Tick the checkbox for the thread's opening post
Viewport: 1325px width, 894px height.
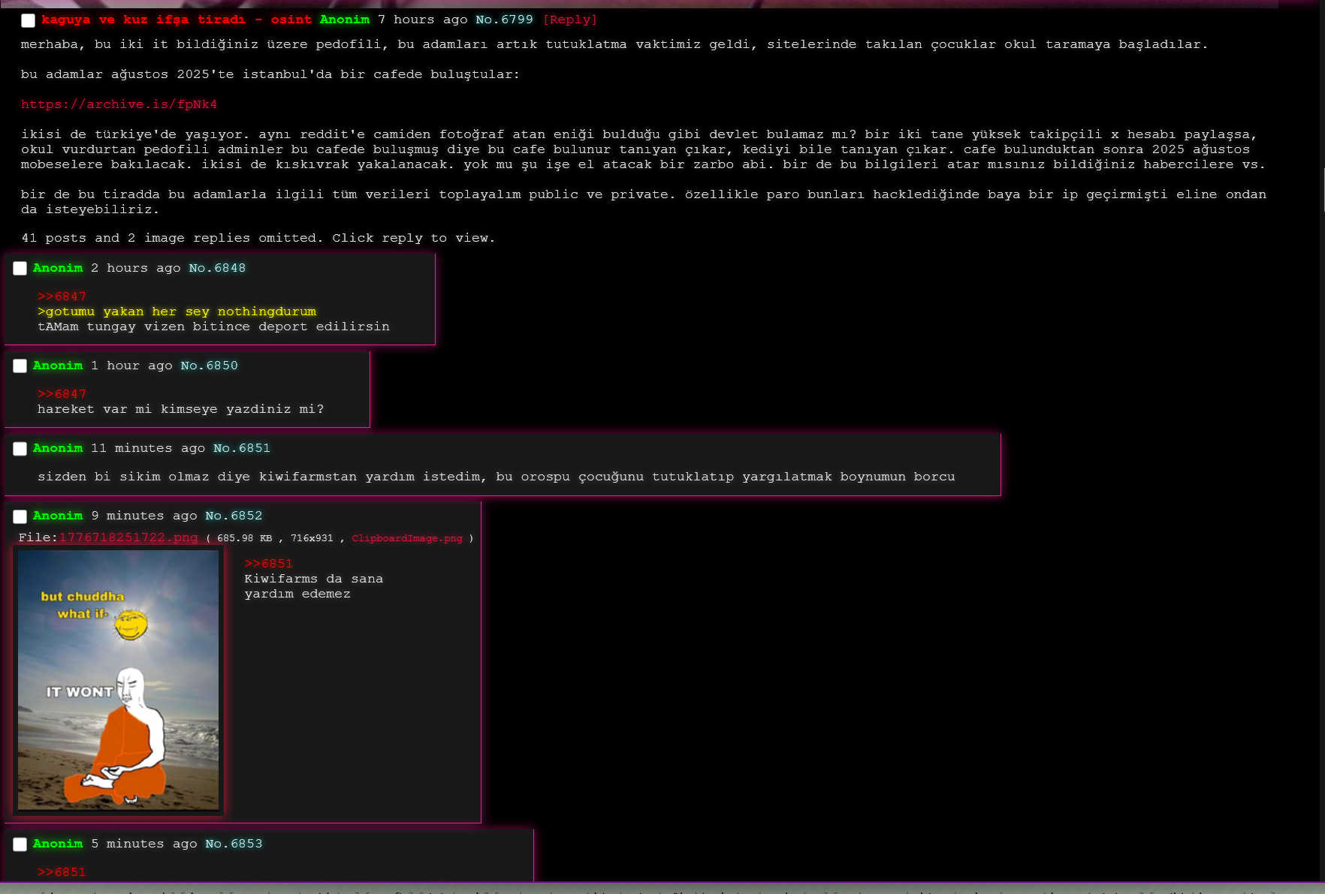[28, 20]
